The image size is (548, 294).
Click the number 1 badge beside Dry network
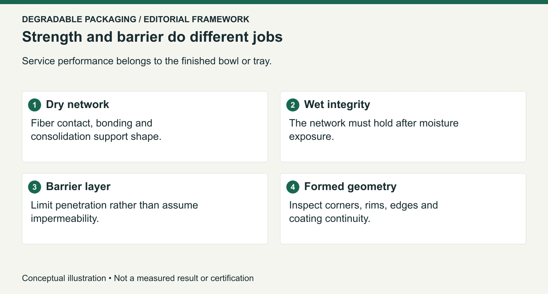35,105
